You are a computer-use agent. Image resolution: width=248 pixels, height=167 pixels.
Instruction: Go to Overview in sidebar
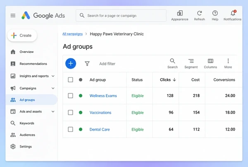point(26,52)
